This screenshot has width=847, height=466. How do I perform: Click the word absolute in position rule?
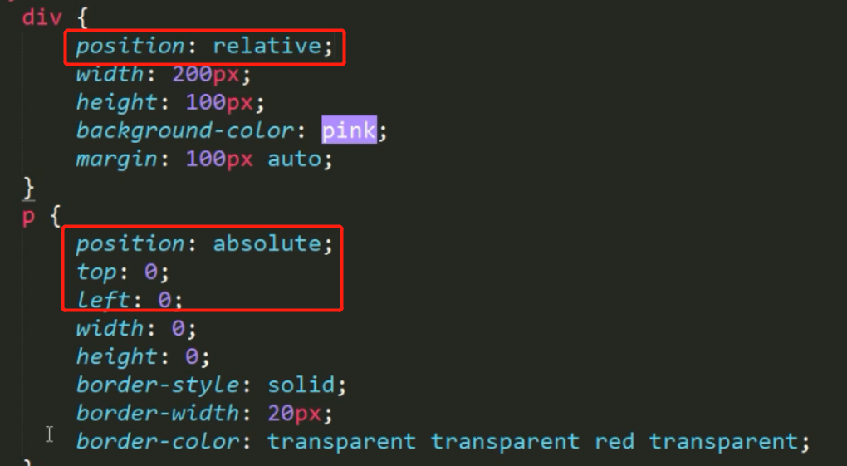pos(267,244)
